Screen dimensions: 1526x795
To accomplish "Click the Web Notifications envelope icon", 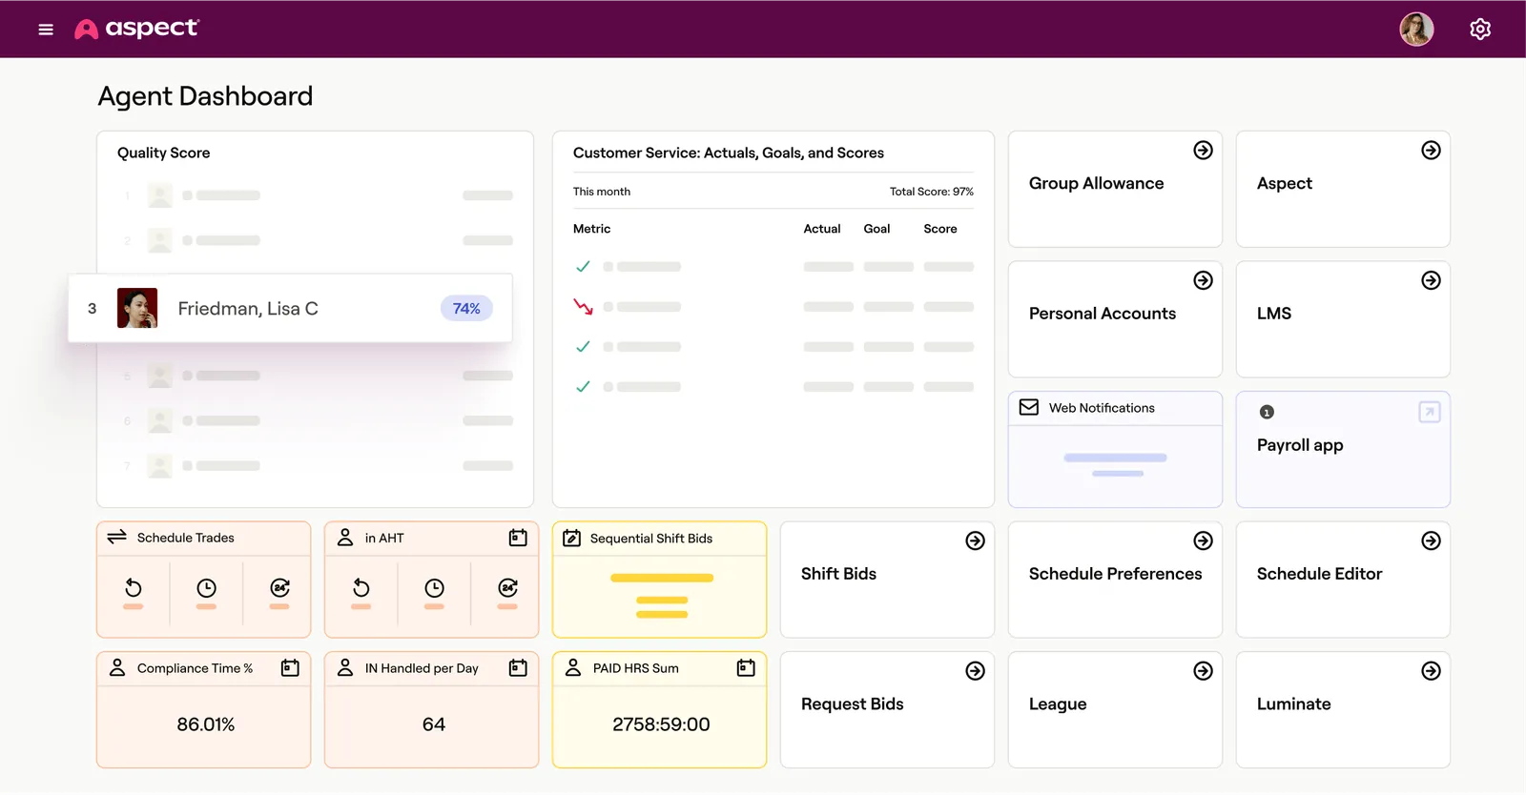I will click(x=1029, y=407).
